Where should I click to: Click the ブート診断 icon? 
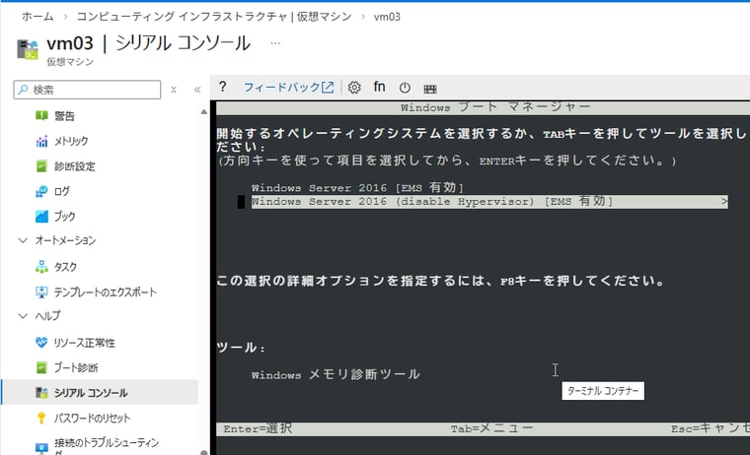pos(41,367)
